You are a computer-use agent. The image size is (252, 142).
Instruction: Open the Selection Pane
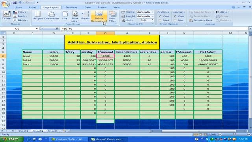click(x=200, y=20)
